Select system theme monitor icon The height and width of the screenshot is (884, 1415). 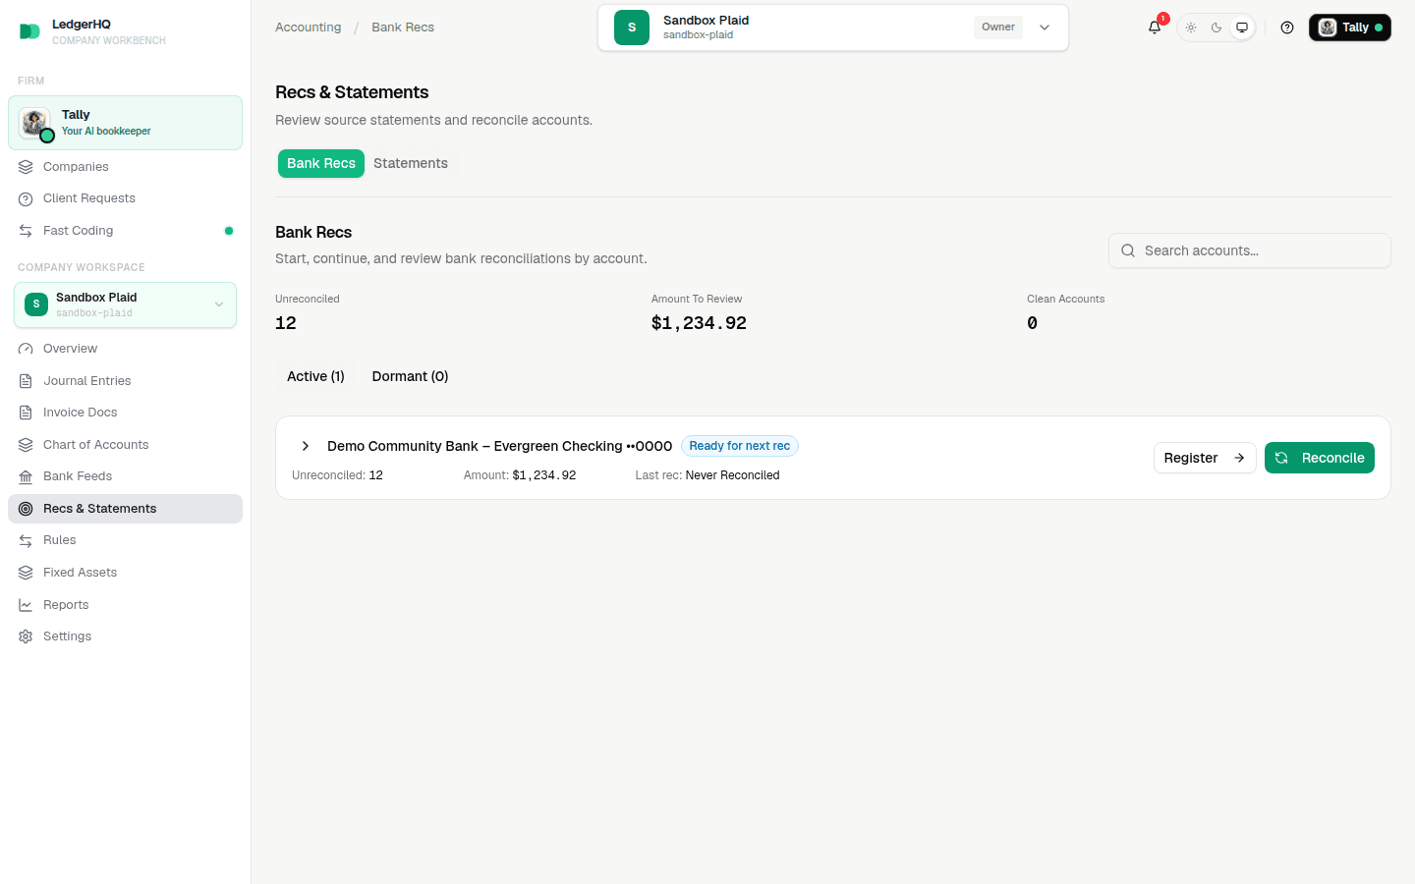(1242, 28)
